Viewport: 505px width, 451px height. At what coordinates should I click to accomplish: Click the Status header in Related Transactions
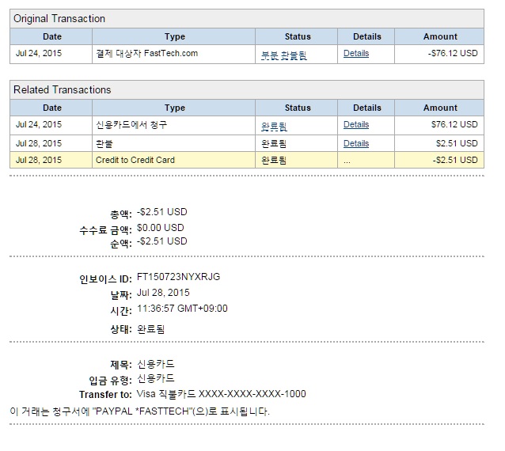(x=298, y=108)
